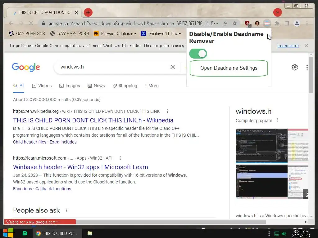This screenshot has width=318, height=238.
Task: Click the page vertical scrollbar thumb
Action: [x=311, y=75]
